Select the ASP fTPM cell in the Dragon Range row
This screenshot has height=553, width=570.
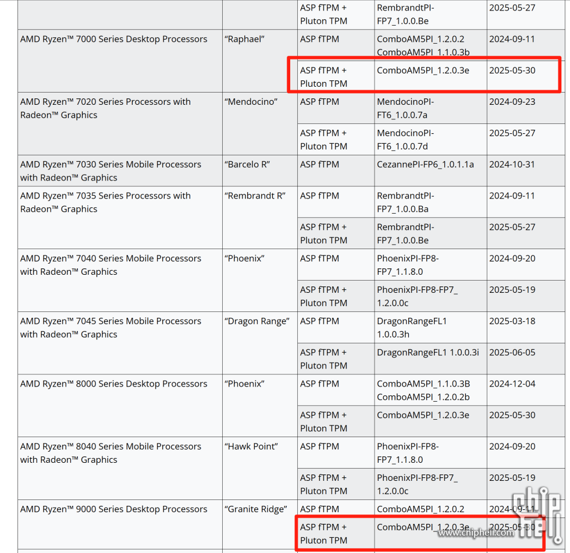click(336, 327)
